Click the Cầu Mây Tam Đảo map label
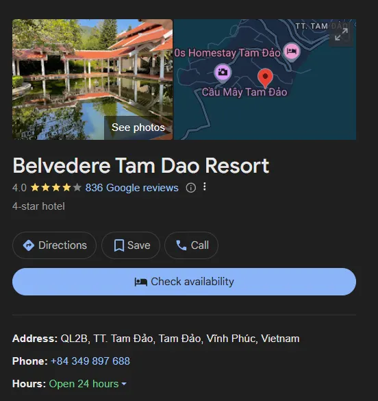 (244, 92)
